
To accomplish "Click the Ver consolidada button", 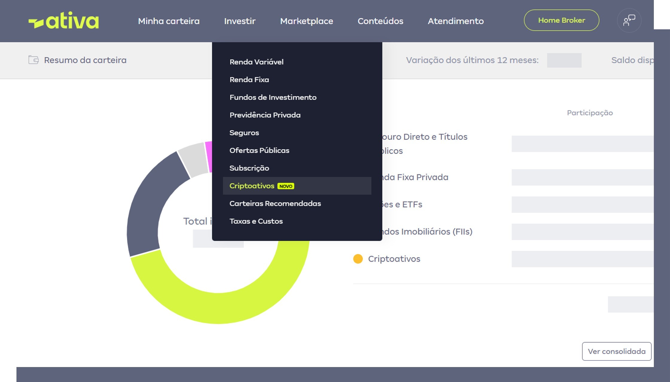I will (616, 351).
